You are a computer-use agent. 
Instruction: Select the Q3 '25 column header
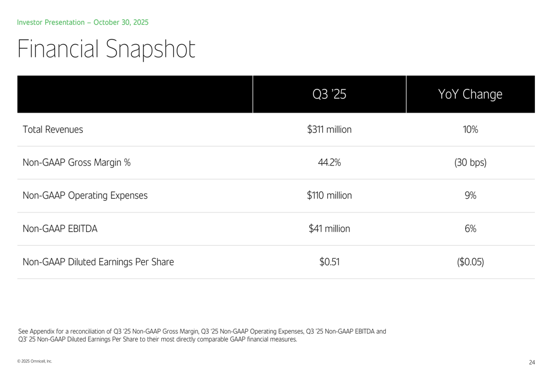330,94
